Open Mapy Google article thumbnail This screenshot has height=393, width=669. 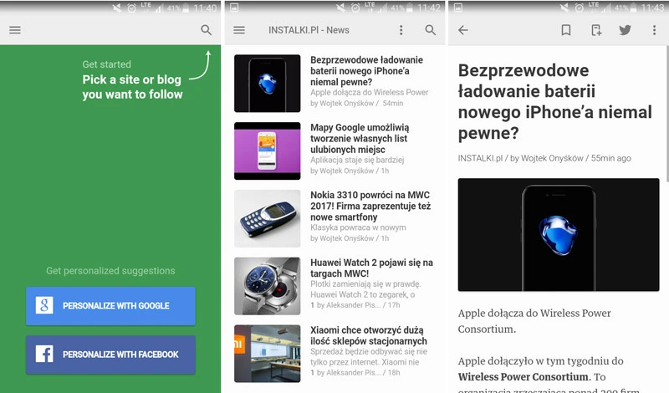pyautogui.click(x=267, y=151)
